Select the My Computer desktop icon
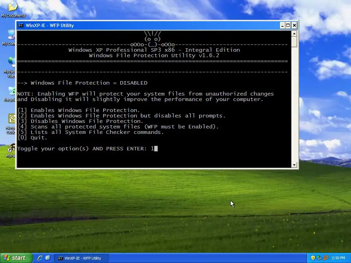The image size is (351, 263). [x=9, y=38]
